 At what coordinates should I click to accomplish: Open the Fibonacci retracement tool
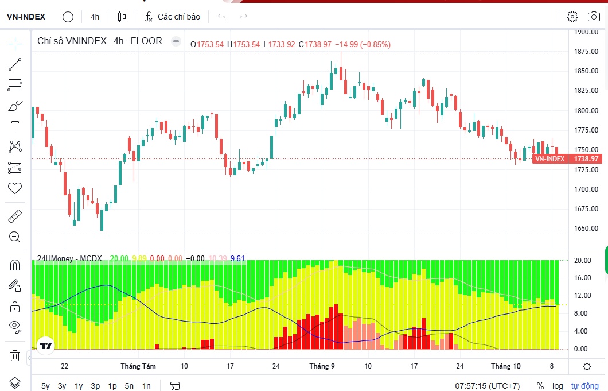15,85
